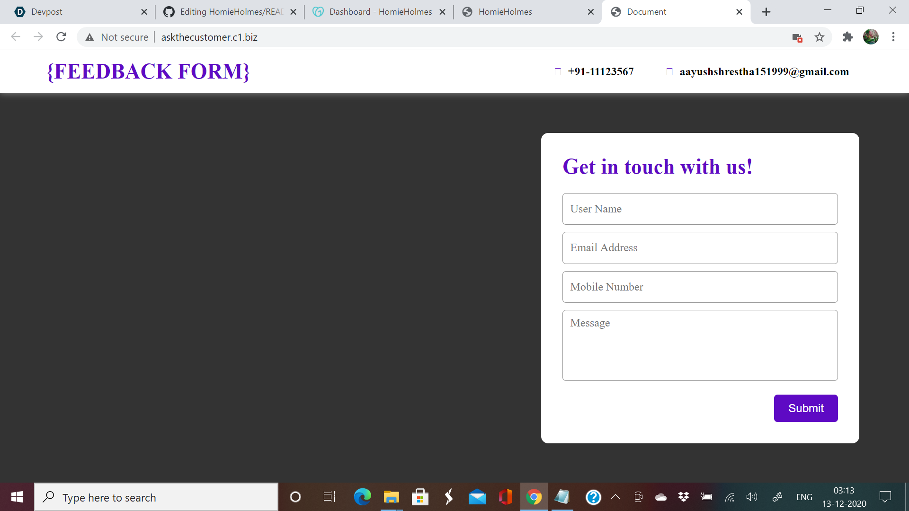Click the Email Address field

(700, 248)
